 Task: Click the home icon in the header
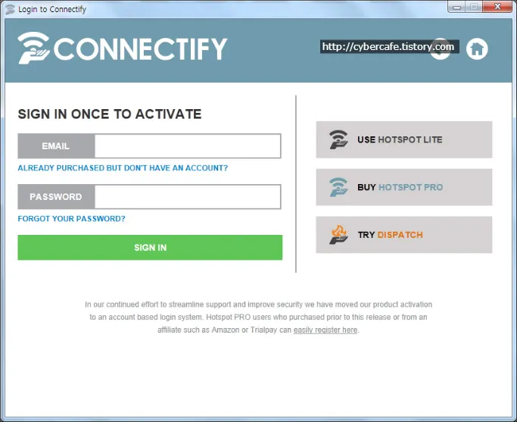click(477, 48)
